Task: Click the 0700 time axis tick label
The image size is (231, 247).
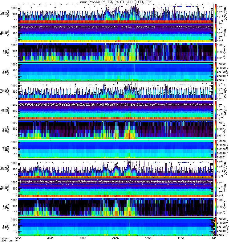Action: coord(50,238)
